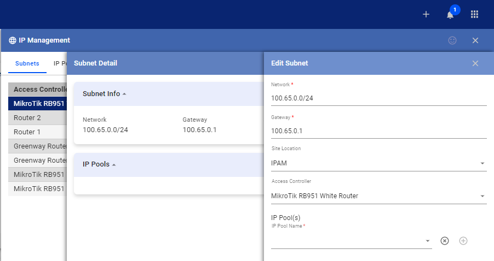Add another IP pool with circled plus
The image size is (494, 261).
coord(463,241)
